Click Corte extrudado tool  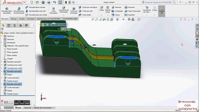[53, 10]
